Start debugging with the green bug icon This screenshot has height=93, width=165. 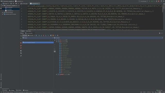pyautogui.click(x=152, y=1)
